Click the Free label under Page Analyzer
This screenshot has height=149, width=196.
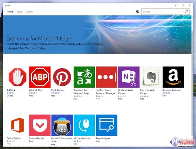(x=98, y=142)
